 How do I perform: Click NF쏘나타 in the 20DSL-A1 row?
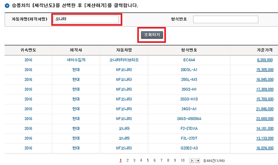point(124,70)
